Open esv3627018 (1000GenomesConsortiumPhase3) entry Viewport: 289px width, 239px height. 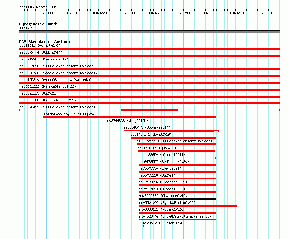[x=58, y=66]
